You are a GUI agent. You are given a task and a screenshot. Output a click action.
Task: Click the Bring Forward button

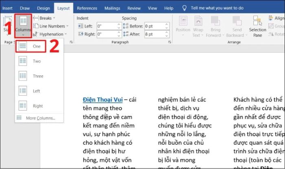click(215, 26)
